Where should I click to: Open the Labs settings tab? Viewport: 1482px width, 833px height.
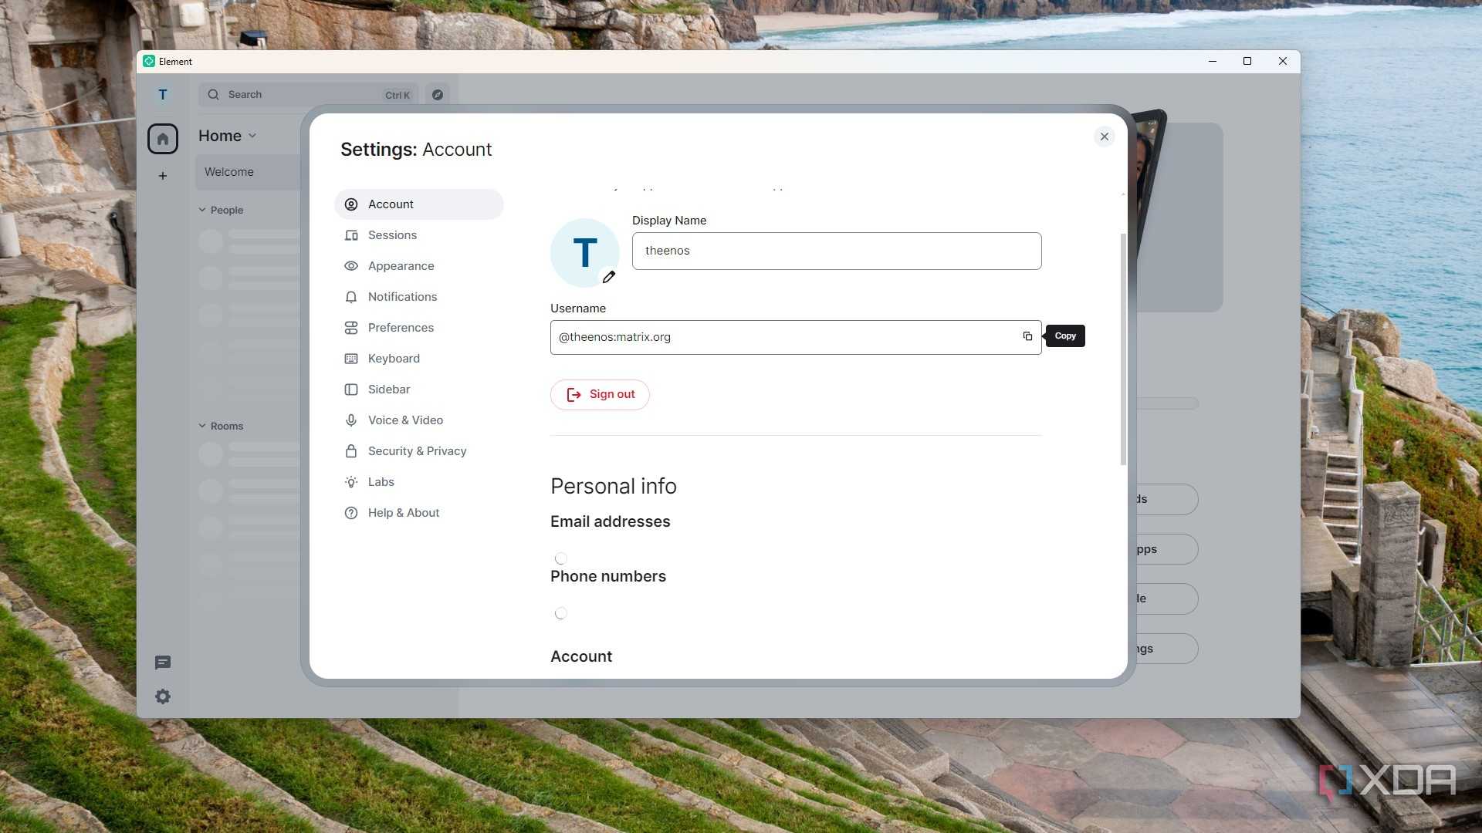(418, 482)
